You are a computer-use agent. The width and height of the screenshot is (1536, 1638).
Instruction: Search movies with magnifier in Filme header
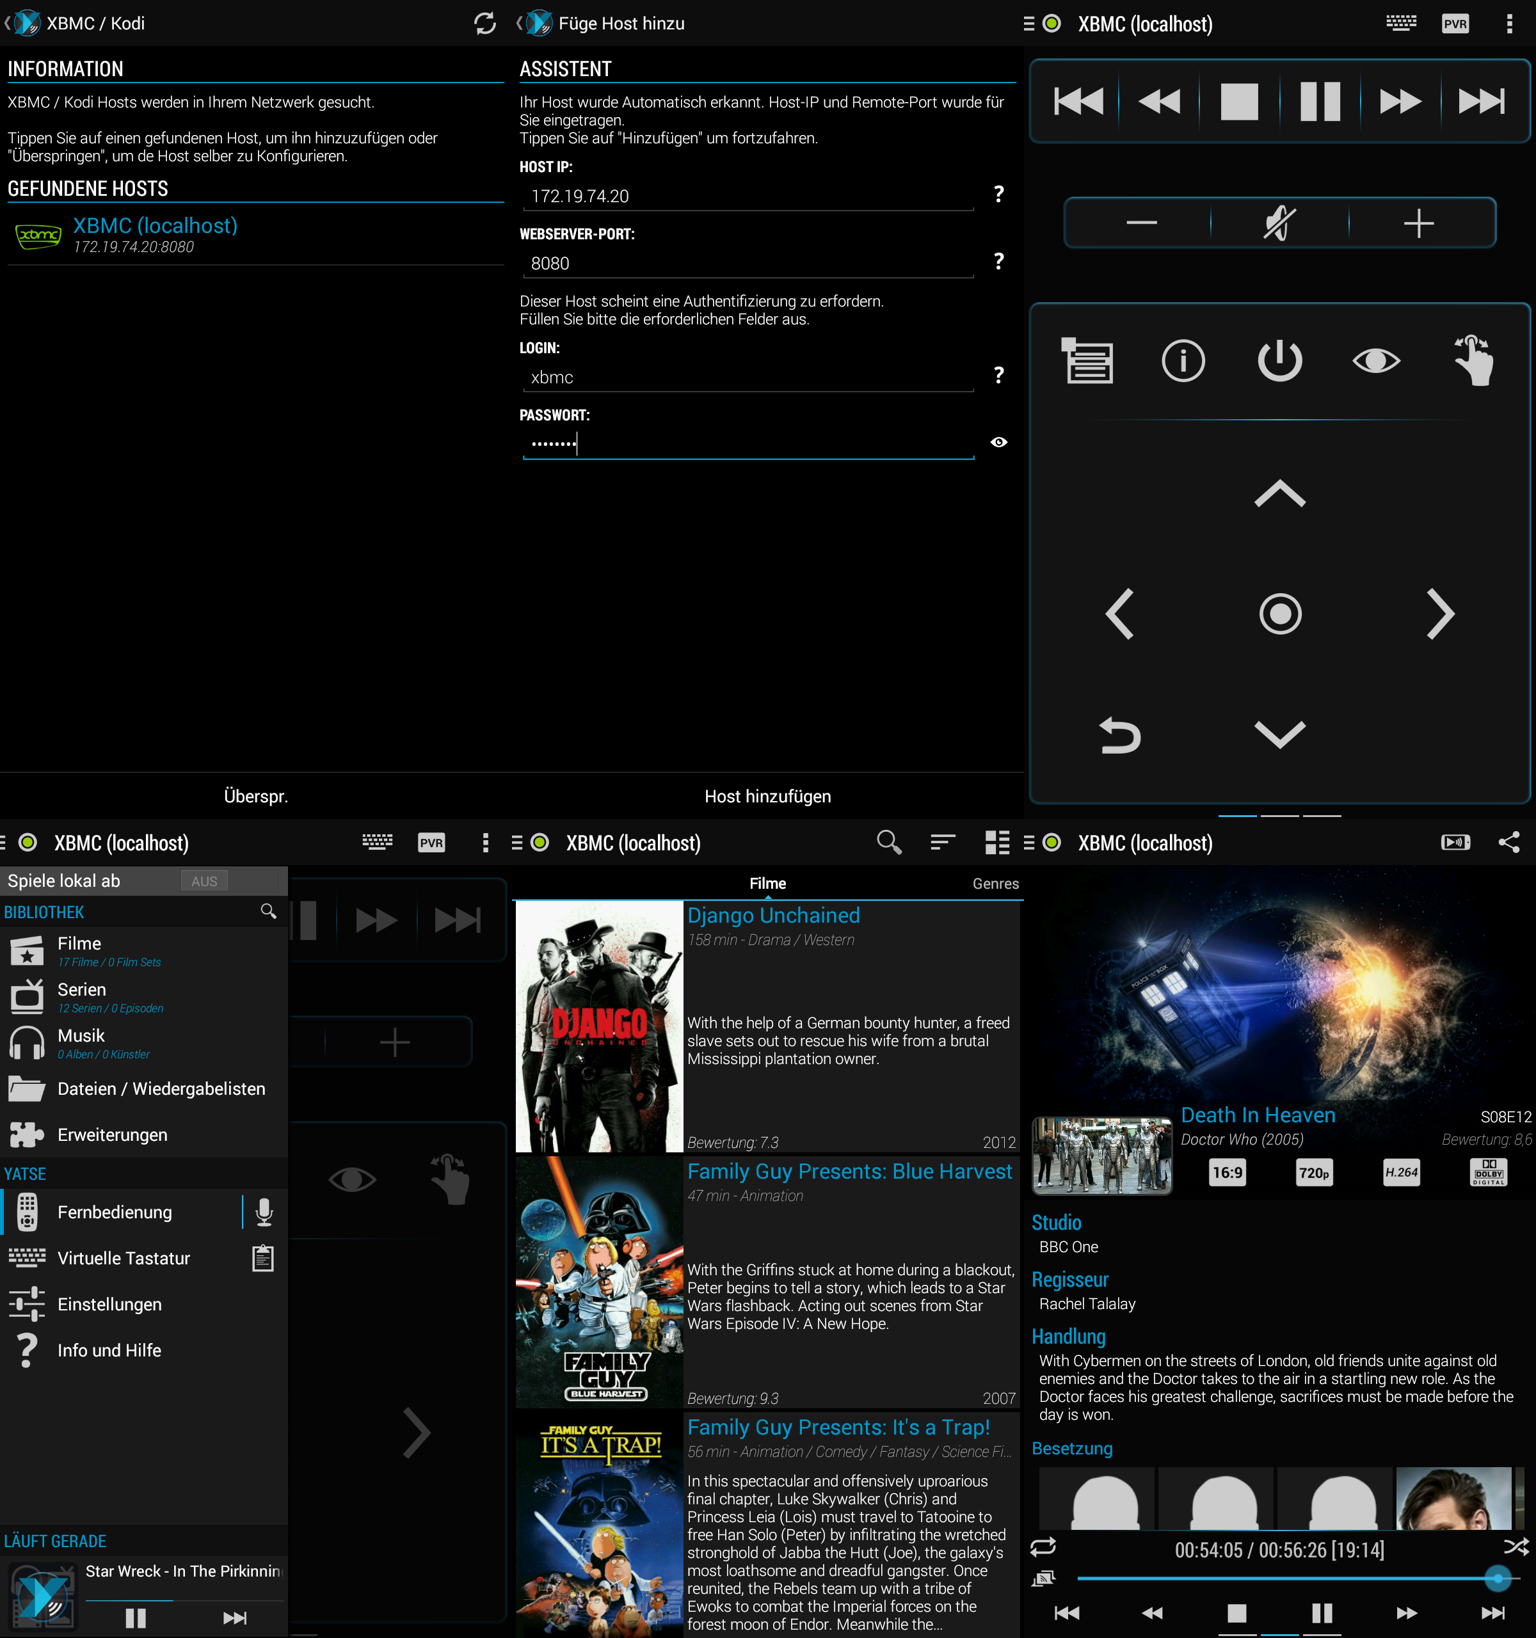889,842
